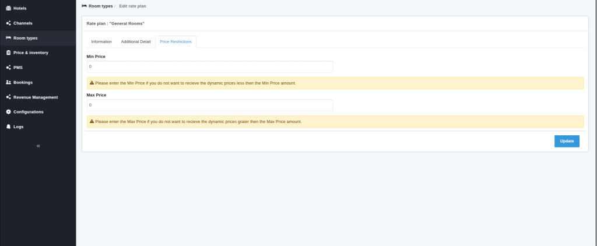This screenshot has width=597, height=246.
Task: Click the Rate plan "General Rooms" heading
Action: click(x=115, y=24)
